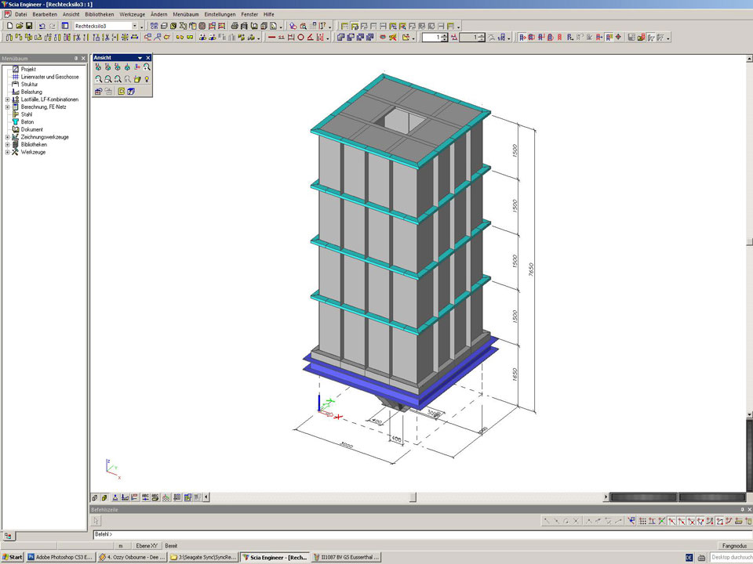Toggle Ebene XY in the status bar
The image size is (753, 564).
[147, 545]
